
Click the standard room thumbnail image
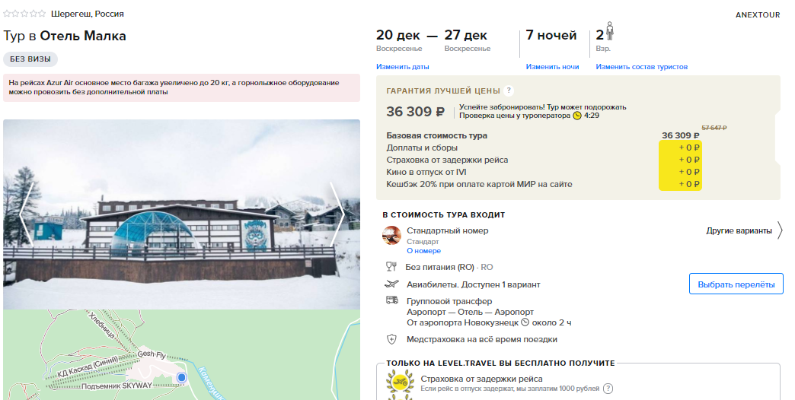391,236
